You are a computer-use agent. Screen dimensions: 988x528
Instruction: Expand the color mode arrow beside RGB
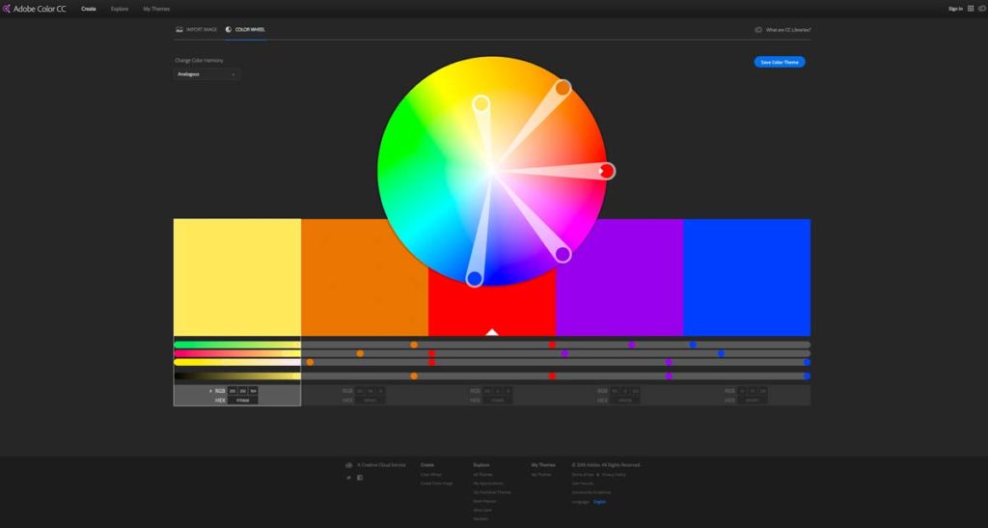210,391
